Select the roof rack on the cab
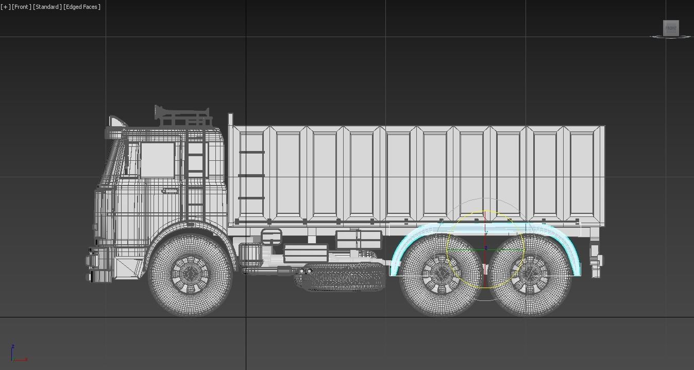 pos(183,117)
